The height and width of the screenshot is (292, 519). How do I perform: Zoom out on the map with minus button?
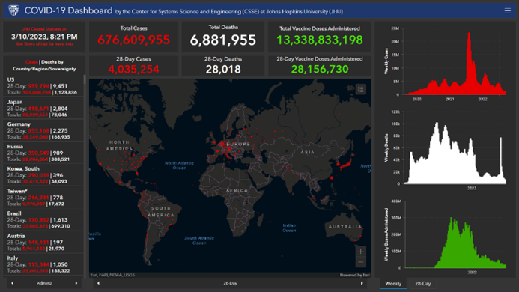pyautogui.click(x=361, y=262)
